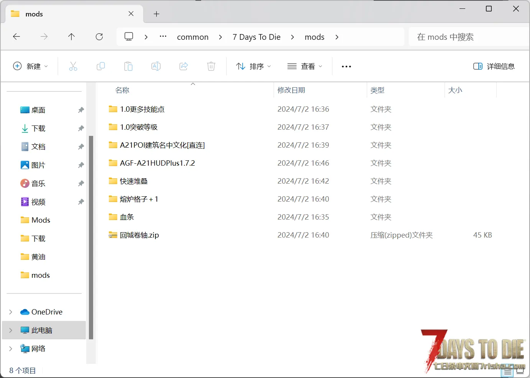The height and width of the screenshot is (378, 530).
Task: Expand chevron after common in breadcrumb
Action: coord(220,37)
